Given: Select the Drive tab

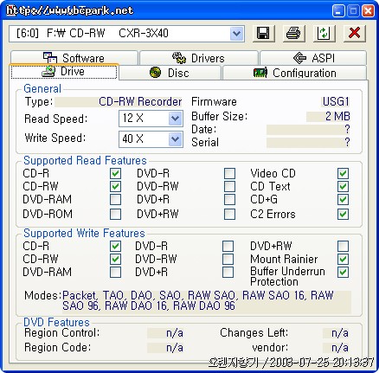Looking at the screenshot, I should click(64, 72).
